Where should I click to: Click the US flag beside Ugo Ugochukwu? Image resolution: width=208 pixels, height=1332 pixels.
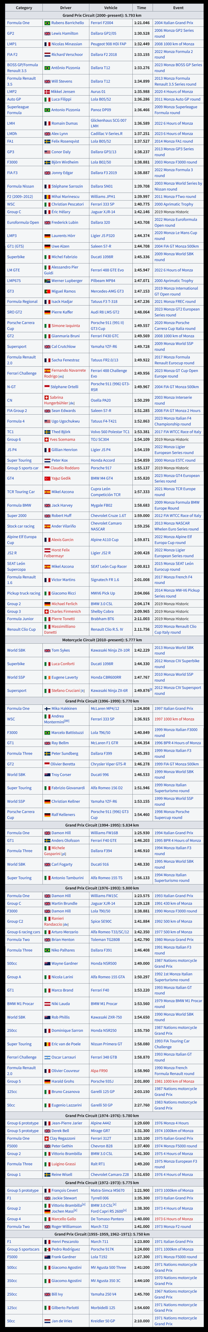click(47, 421)
